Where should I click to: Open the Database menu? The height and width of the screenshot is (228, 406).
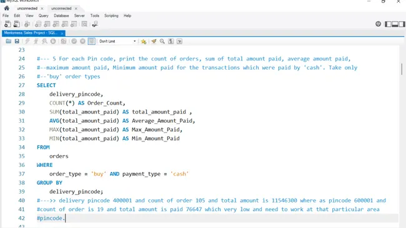click(x=61, y=16)
